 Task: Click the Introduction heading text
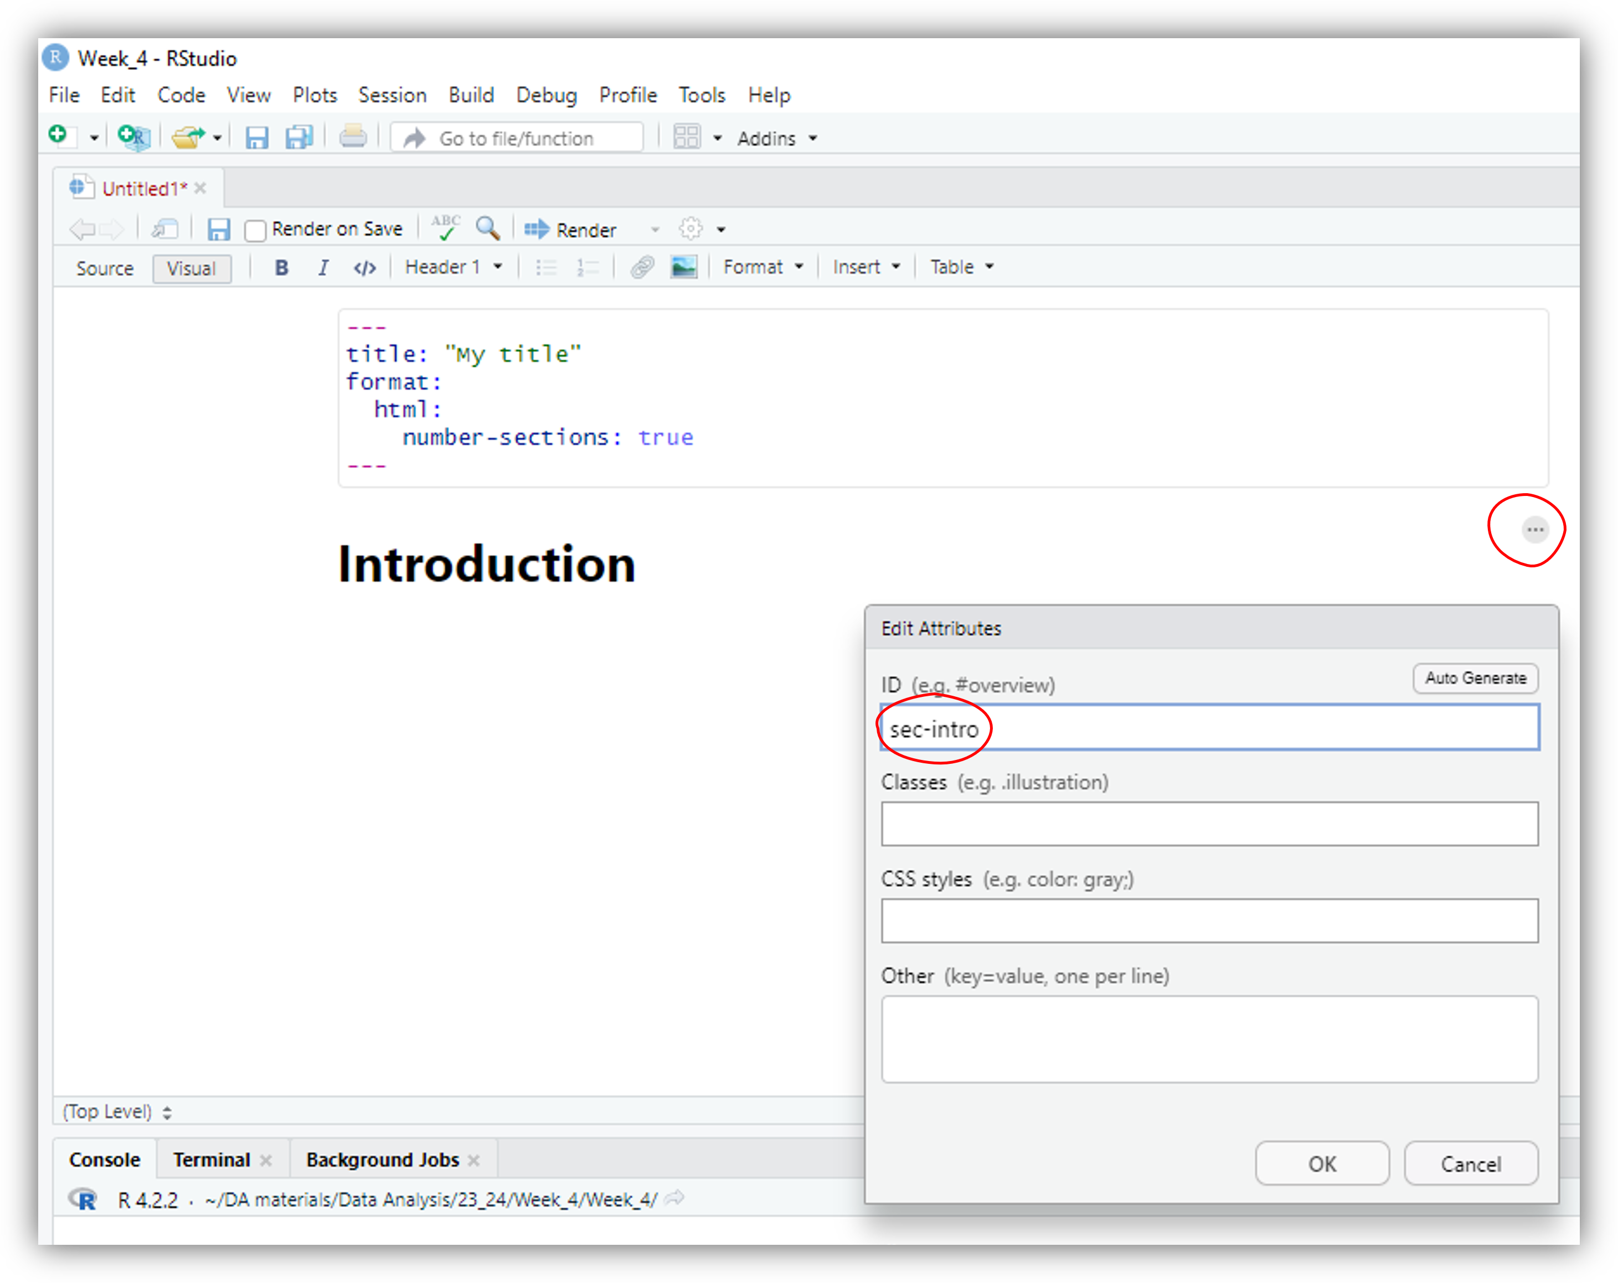pos(486,563)
